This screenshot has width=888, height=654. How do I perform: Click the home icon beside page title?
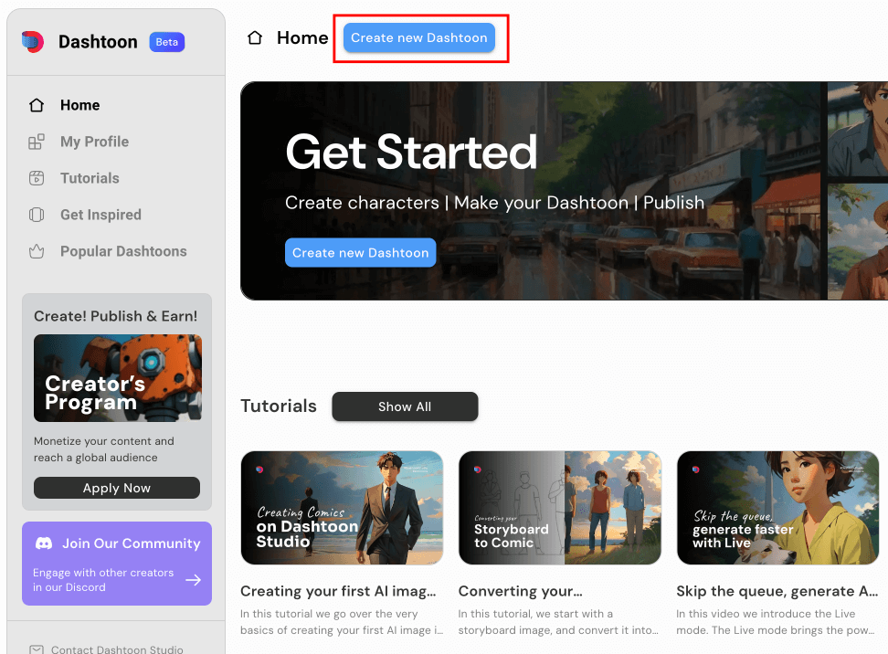[256, 37]
